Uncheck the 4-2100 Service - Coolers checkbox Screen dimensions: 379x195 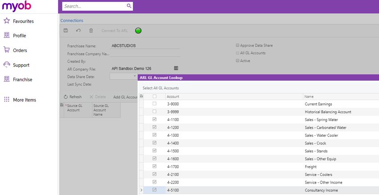coord(154,174)
